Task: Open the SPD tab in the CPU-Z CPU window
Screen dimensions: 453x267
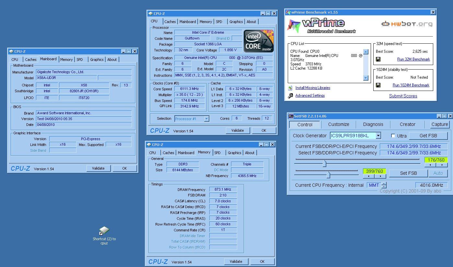Action: coord(219,22)
